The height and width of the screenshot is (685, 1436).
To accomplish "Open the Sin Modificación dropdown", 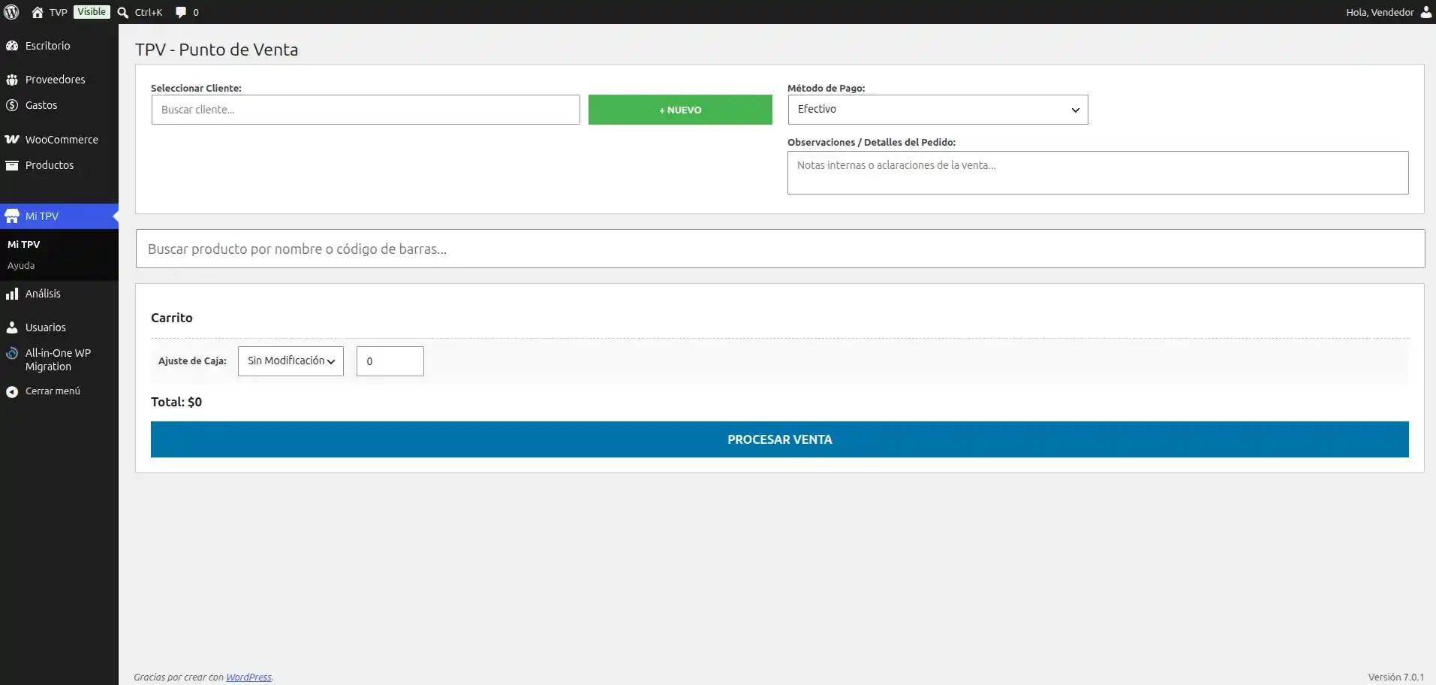I will (x=291, y=361).
